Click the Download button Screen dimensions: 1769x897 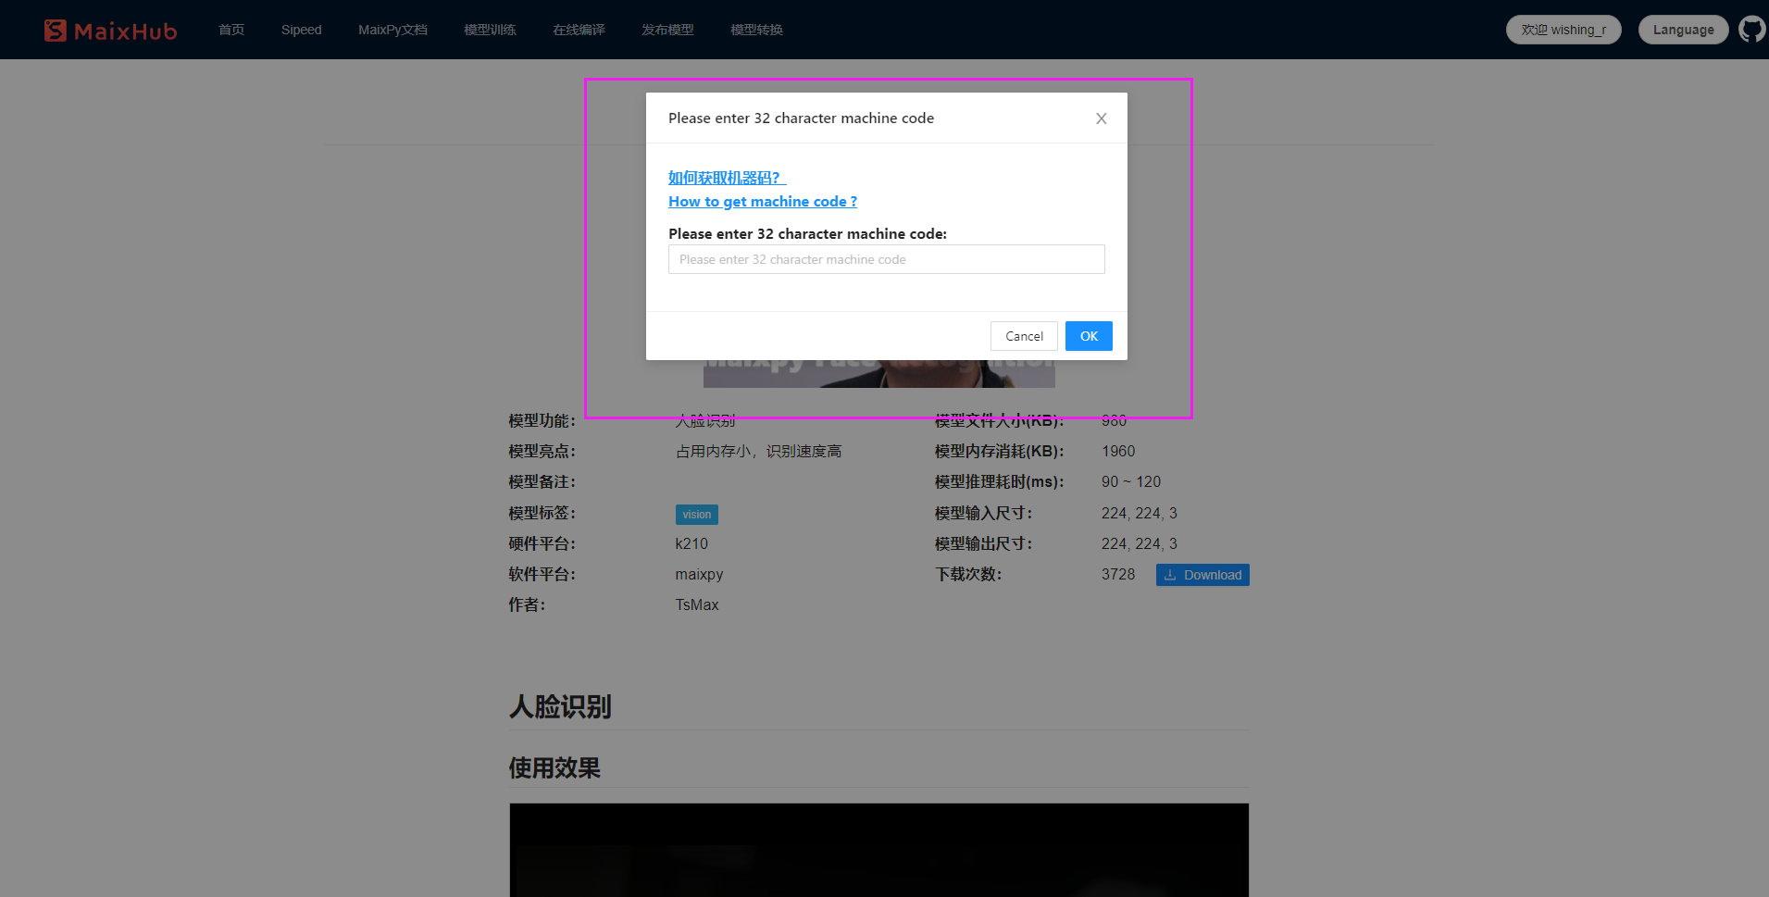click(x=1202, y=575)
